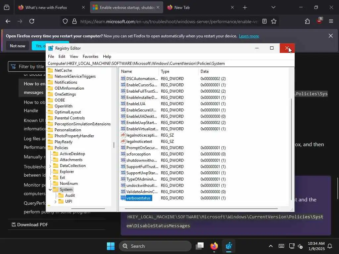
Task: Open Firefox tracking protection shield
Action: pyautogui.click(x=65, y=21)
